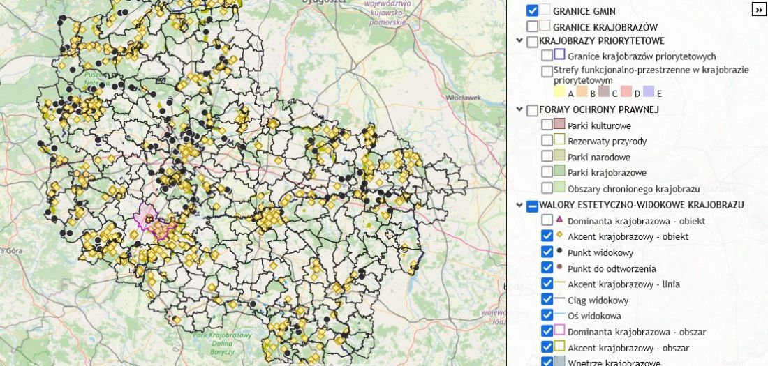Click the brown Punkt do odtworzenia dot
The width and height of the screenshot is (768, 366).
560,267
